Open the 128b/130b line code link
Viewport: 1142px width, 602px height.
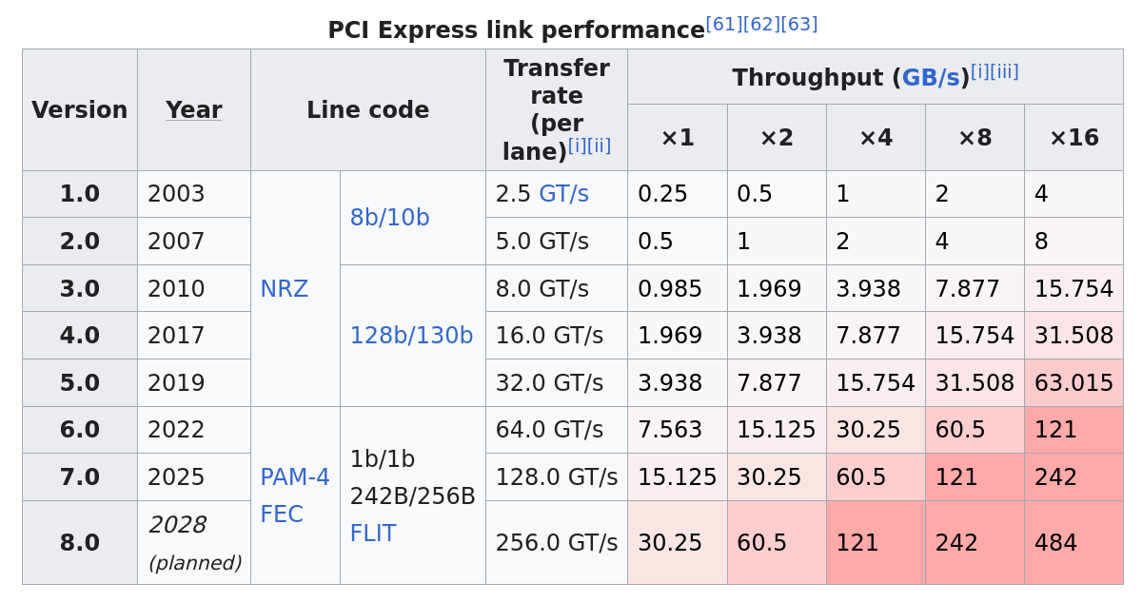pyautogui.click(x=411, y=336)
